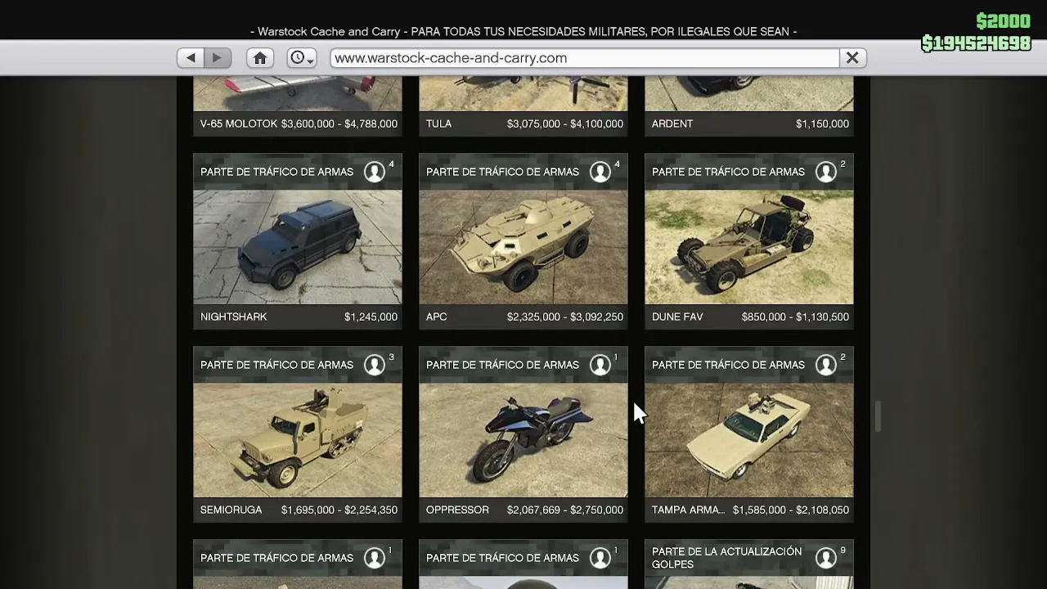Select the ARDENT listing name
The height and width of the screenshot is (589, 1047).
(672, 124)
